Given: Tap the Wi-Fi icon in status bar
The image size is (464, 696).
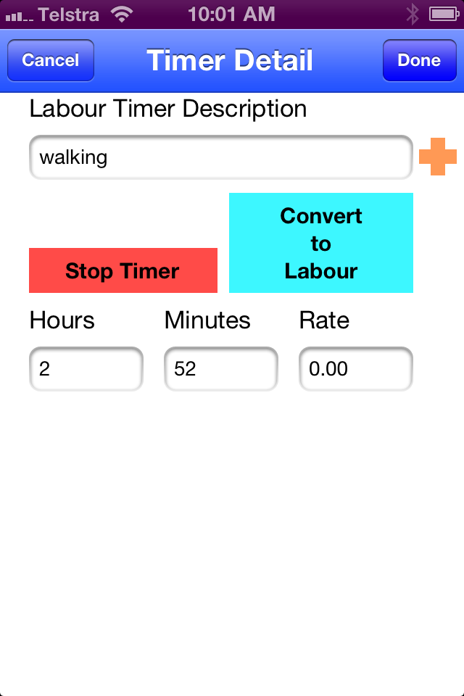Looking at the screenshot, I should pyautogui.click(x=123, y=14).
